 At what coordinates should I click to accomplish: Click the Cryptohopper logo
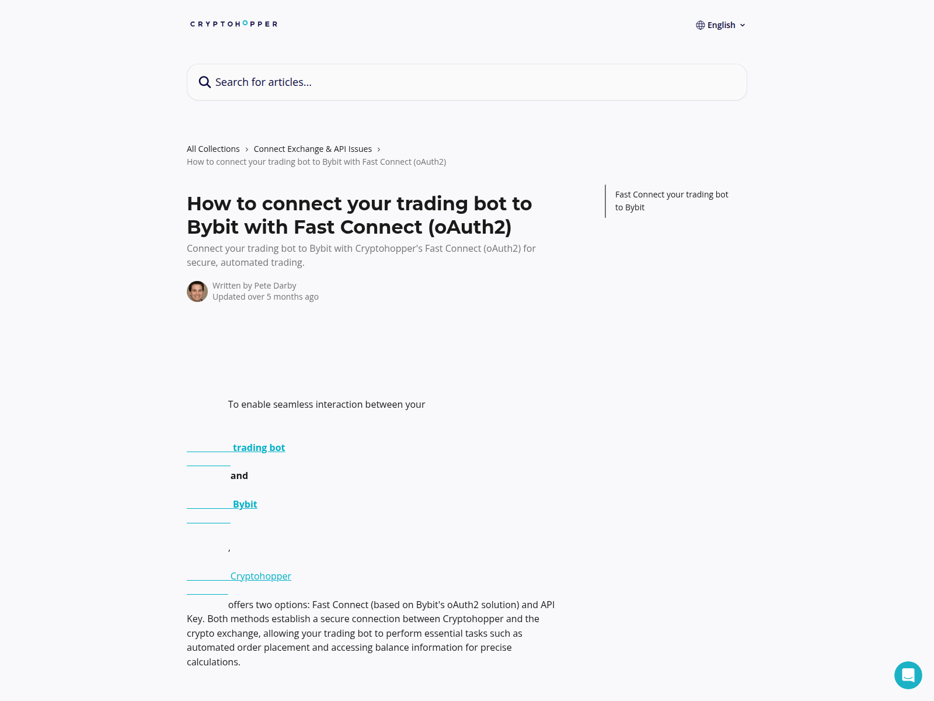point(233,24)
